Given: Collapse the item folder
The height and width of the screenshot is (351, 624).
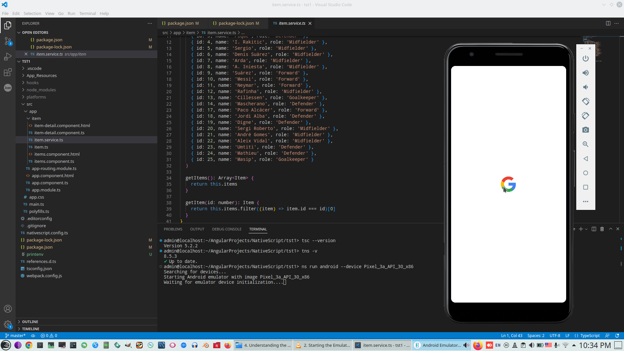Looking at the screenshot, I should [x=36, y=118].
